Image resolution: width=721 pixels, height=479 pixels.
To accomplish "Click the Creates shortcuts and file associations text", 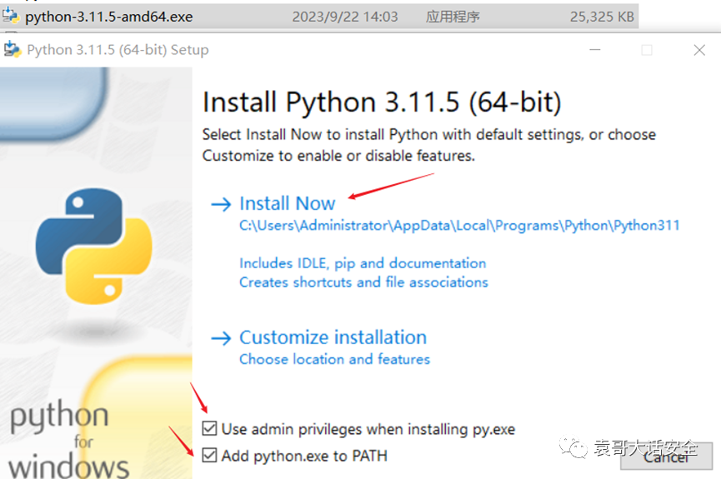I will [x=363, y=282].
